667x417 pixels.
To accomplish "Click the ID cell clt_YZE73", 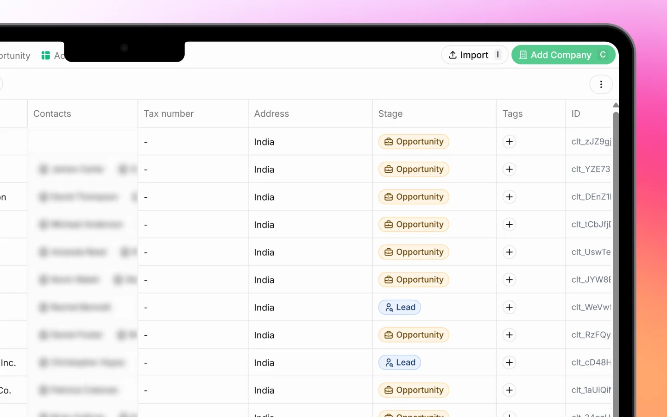I will [591, 169].
